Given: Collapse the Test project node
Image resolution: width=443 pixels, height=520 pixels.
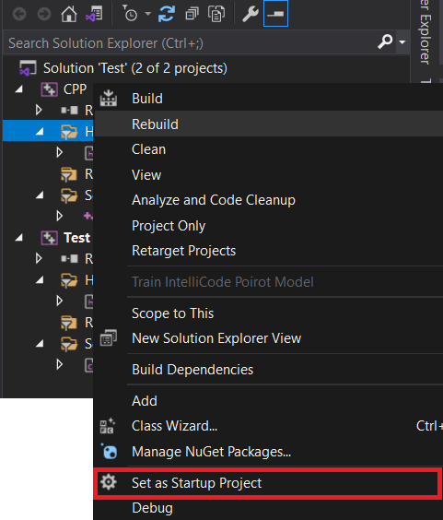Looking at the screenshot, I should pyautogui.click(x=19, y=238).
